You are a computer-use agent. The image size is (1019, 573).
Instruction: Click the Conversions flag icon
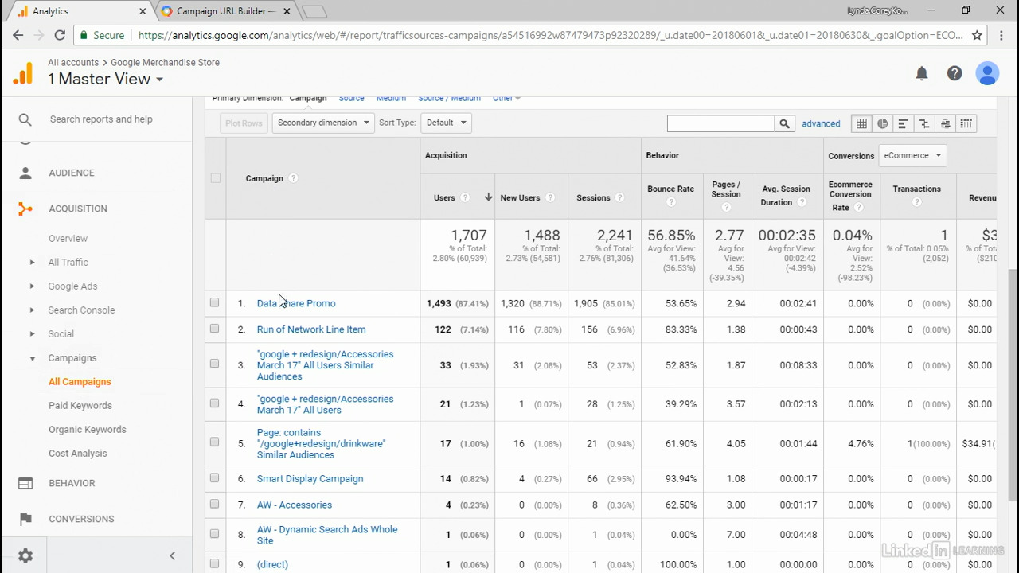tap(25, 519)
